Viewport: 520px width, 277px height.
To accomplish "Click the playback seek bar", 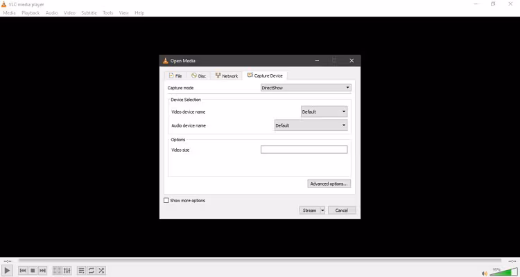I will click(260, 261).
